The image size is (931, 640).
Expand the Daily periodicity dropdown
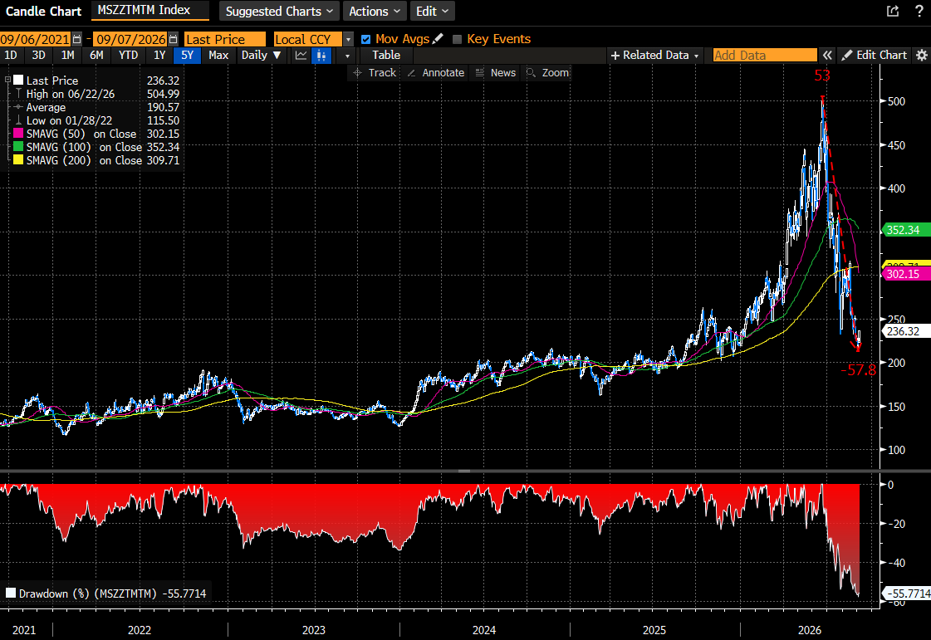point(261,56)
